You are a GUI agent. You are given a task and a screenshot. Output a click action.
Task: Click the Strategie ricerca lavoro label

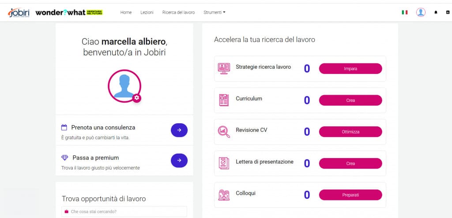(x=263, y=67)
